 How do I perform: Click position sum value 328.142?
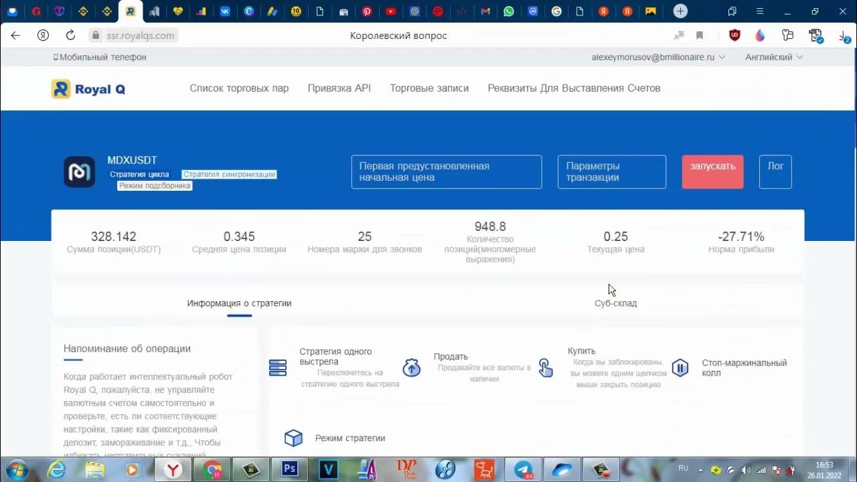(x=114, y=236)
